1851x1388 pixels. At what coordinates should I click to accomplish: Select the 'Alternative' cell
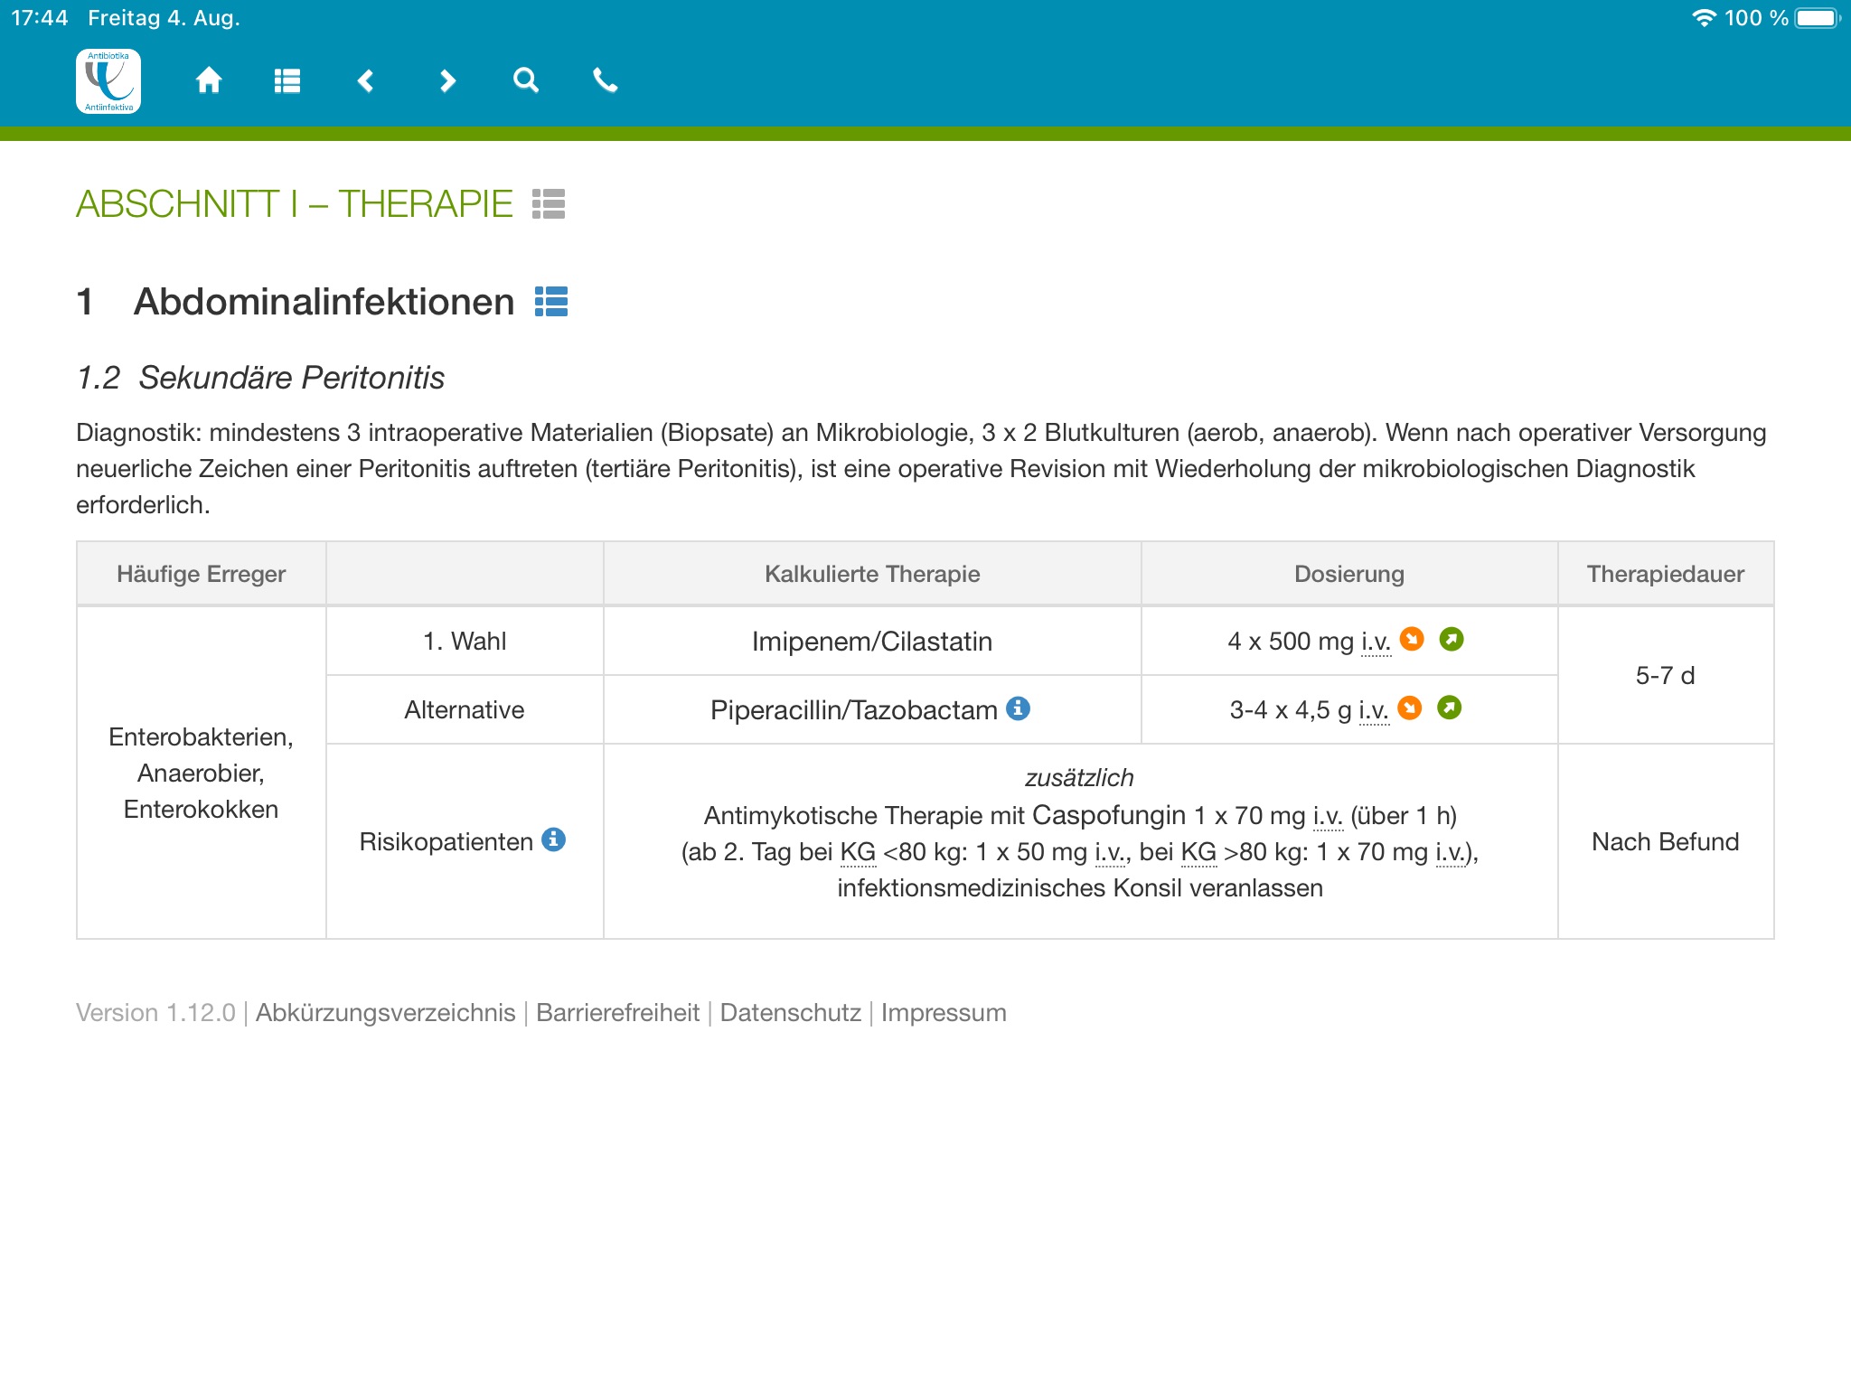(465, 710)
